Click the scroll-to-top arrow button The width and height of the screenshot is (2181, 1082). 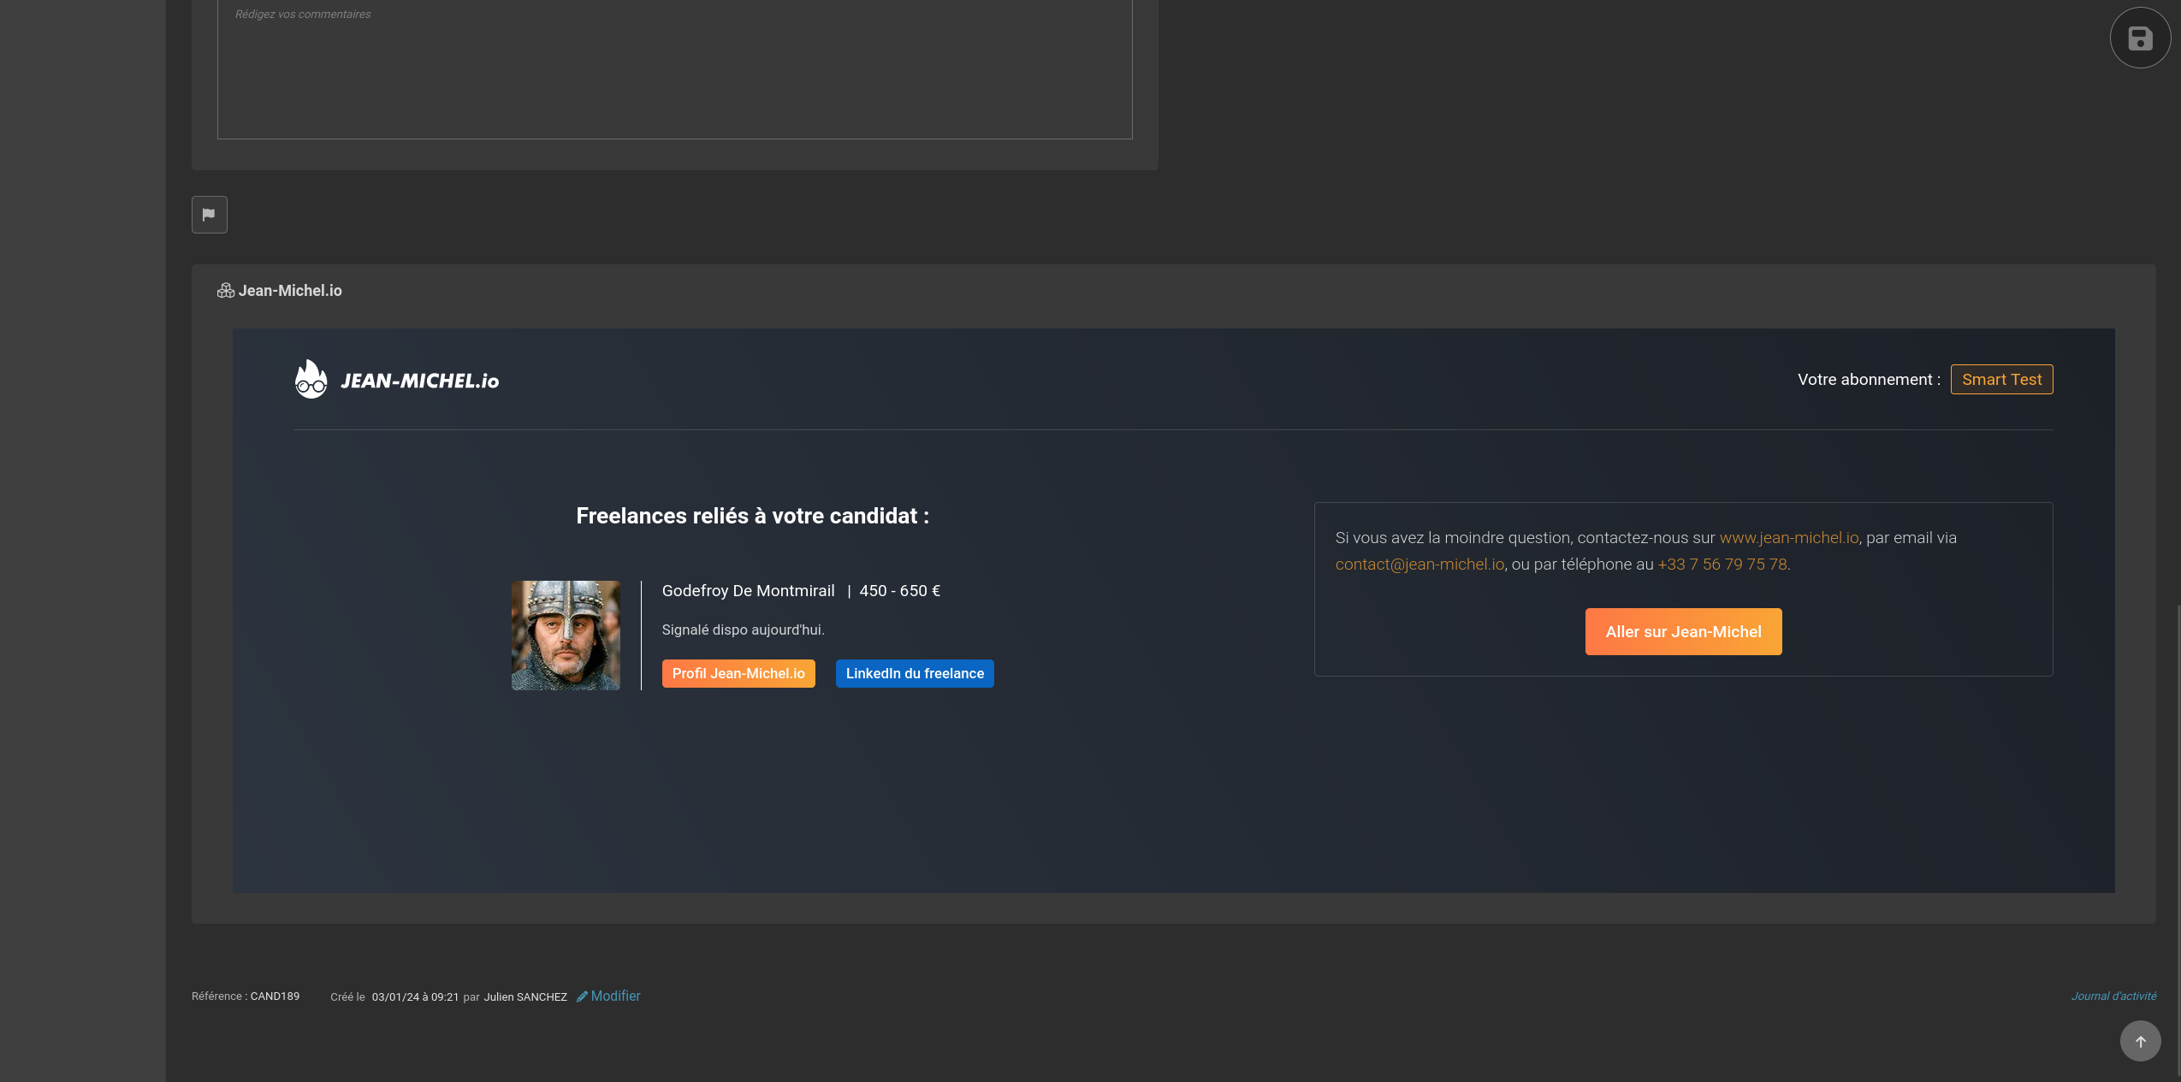(2140, 1041)
